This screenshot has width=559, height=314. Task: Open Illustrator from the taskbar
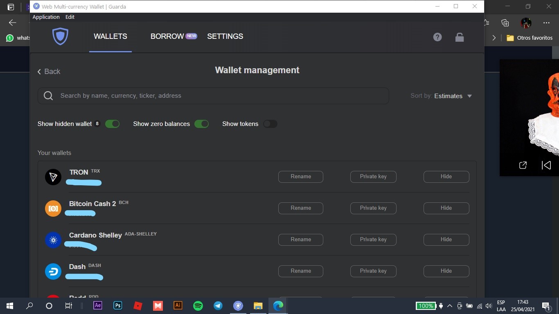[178, 305]
